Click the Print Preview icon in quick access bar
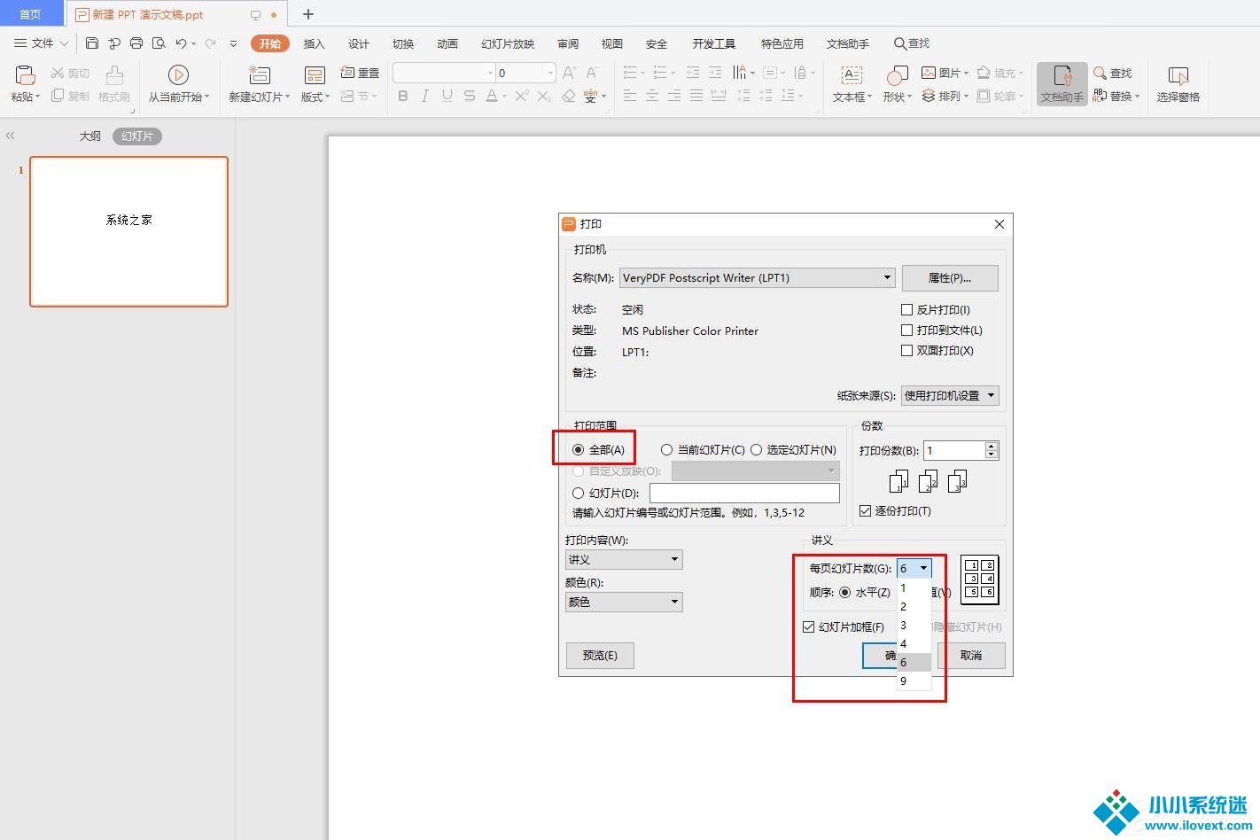Screen dimensions: 1260x840 [159, 43]
